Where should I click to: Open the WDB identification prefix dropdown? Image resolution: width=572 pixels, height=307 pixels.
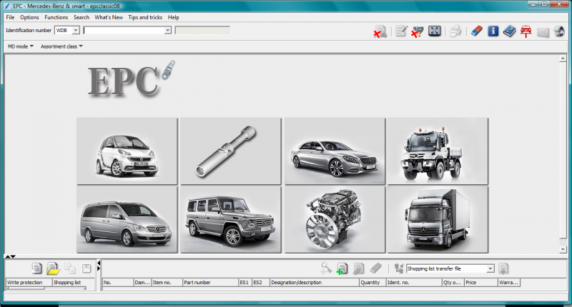point(76,31)
